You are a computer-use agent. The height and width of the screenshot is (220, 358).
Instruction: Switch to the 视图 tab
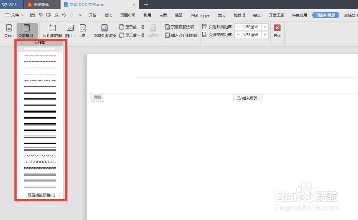click(179, 15)
